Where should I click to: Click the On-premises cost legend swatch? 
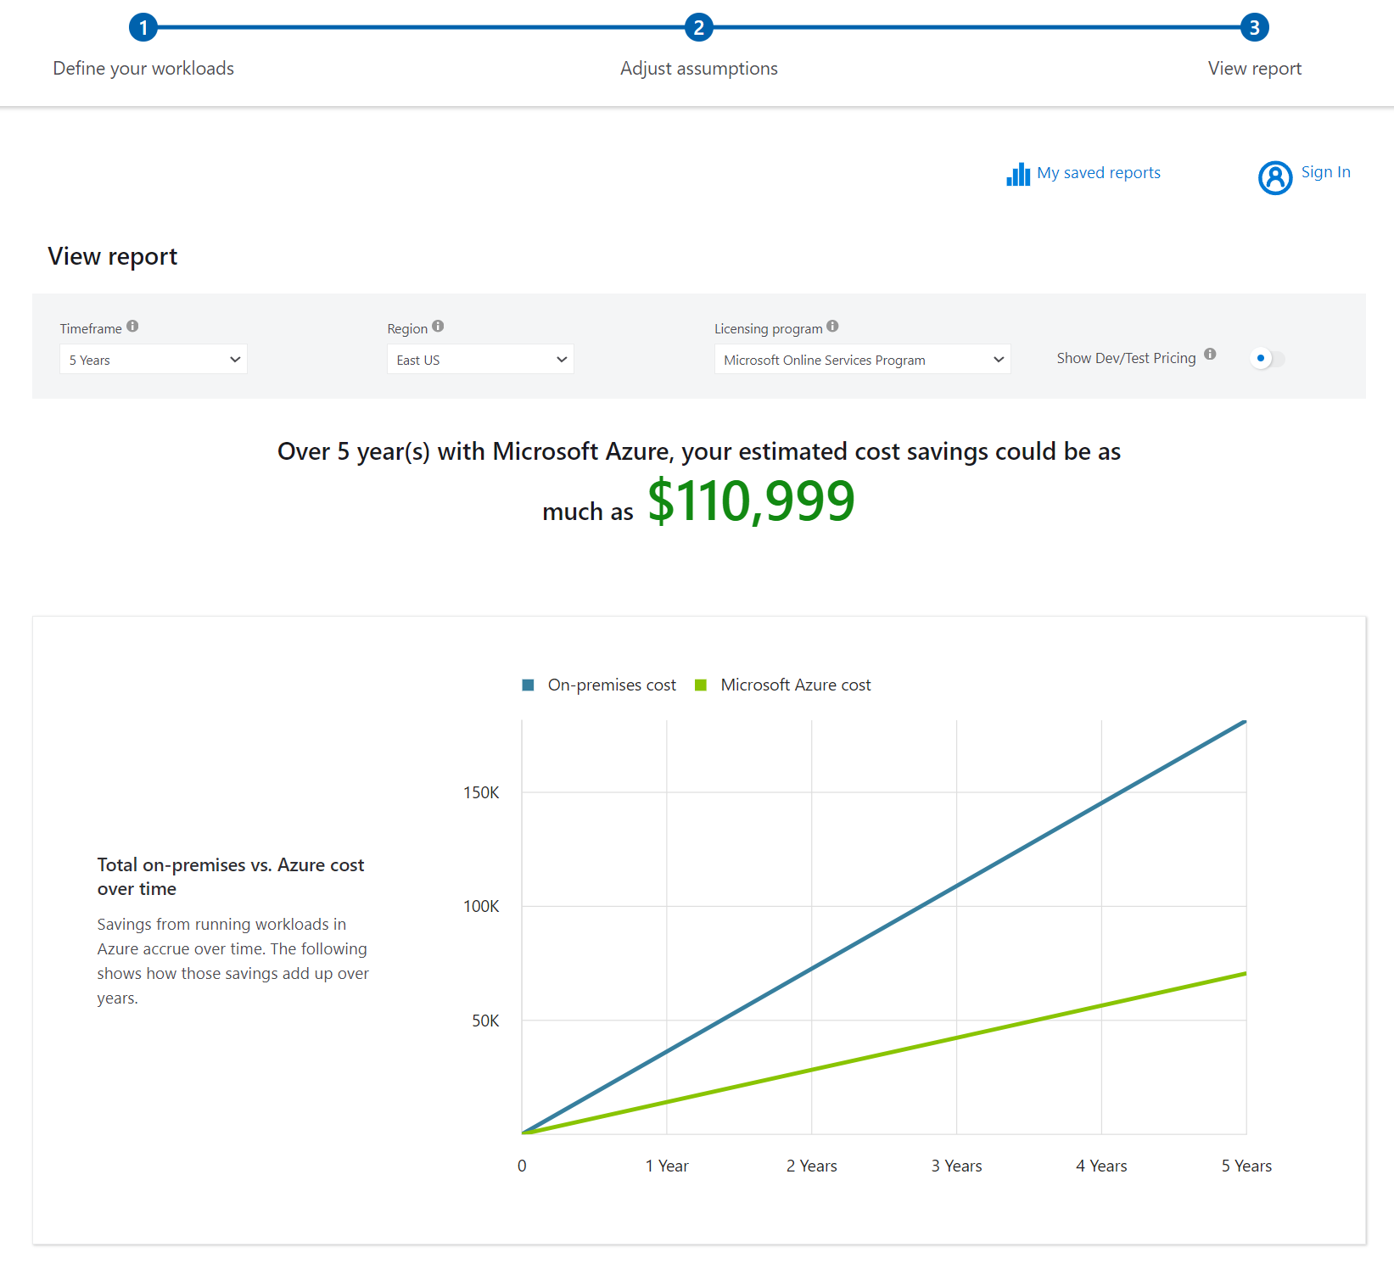[528, 685]
